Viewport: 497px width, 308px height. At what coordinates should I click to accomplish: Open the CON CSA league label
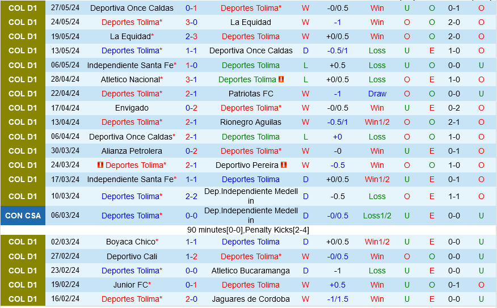[23, 216]
